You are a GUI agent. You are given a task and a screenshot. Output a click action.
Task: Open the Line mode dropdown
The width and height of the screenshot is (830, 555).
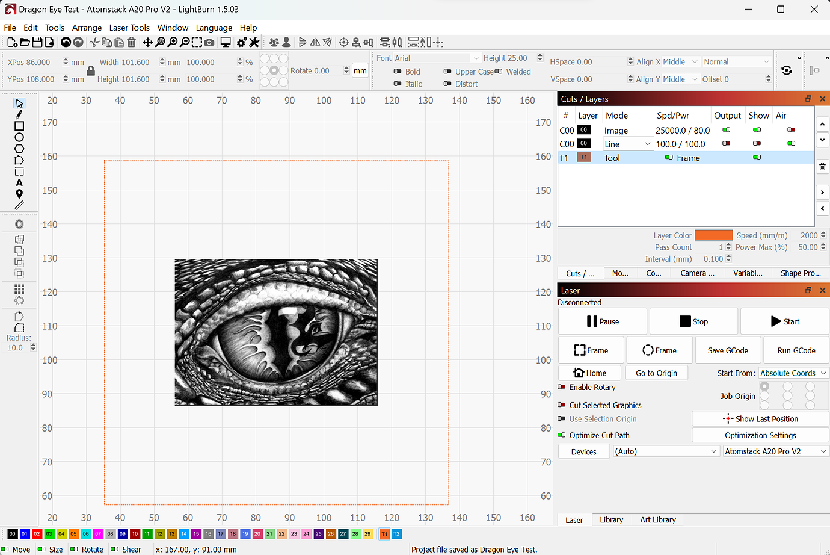[x=628, y=144]
